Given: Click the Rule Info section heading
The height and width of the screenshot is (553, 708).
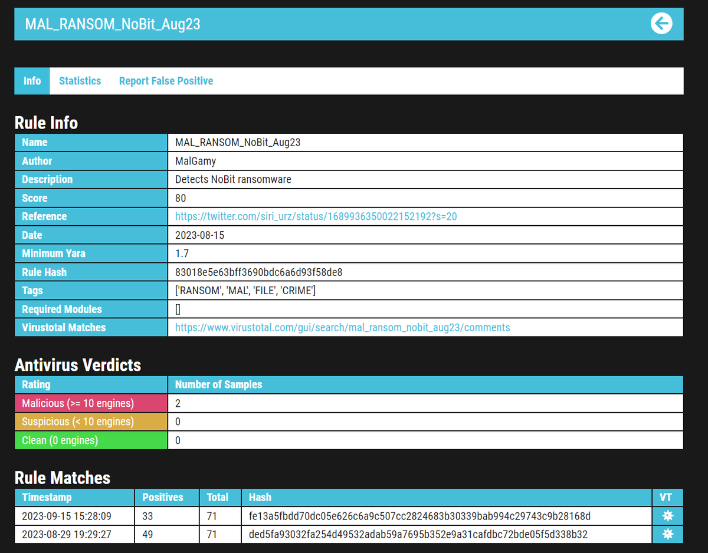Looking at the screenshot, I should tap(46, 122).
